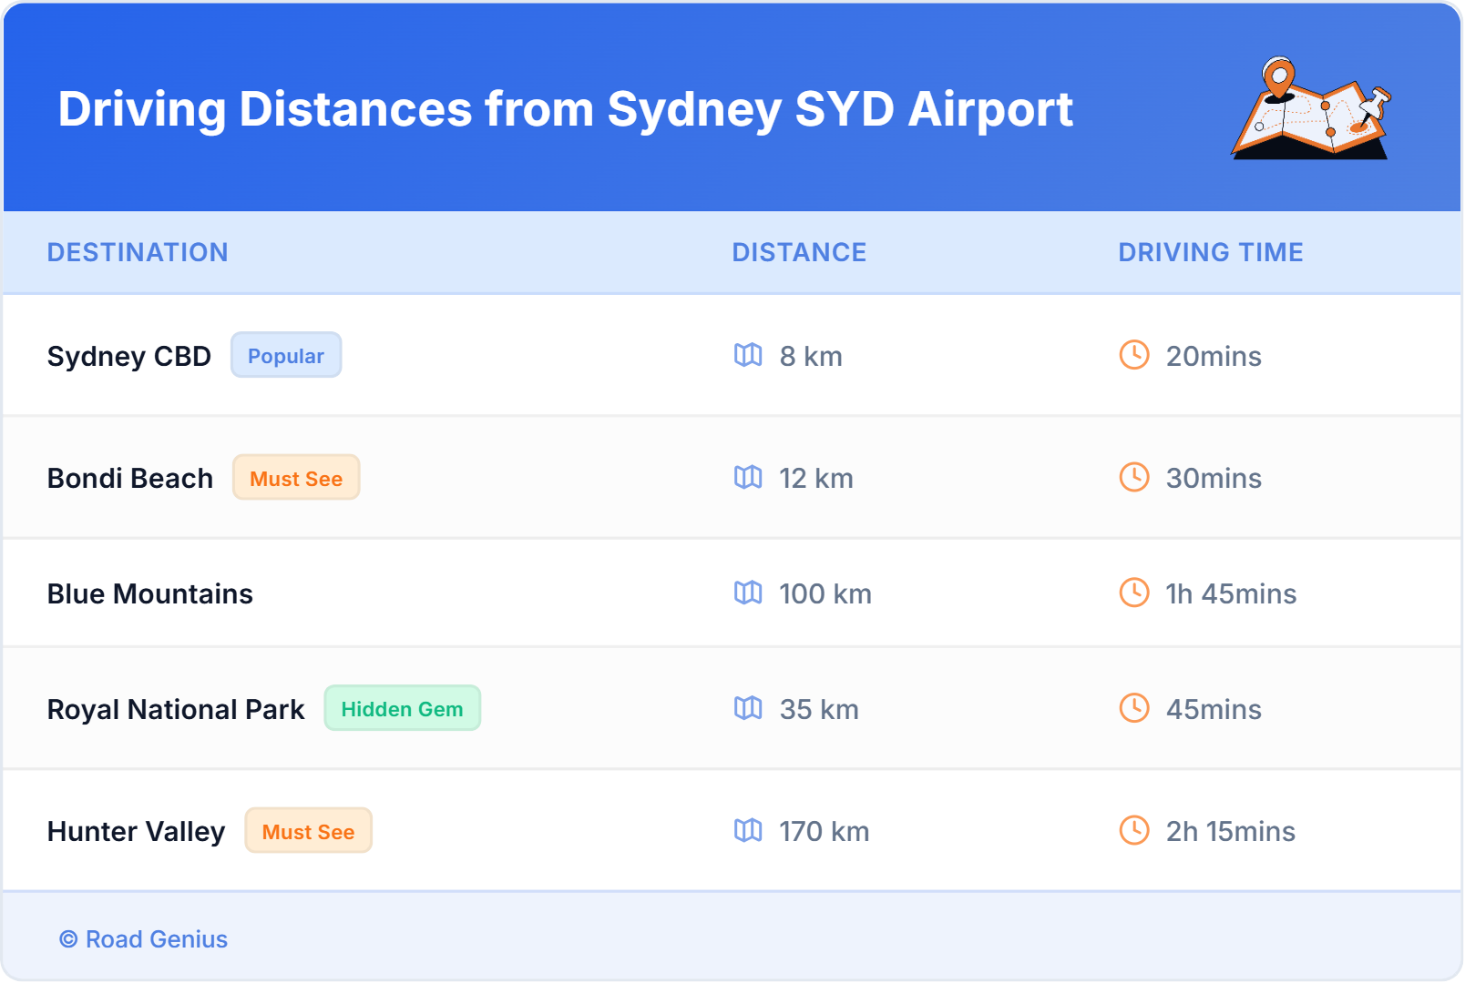Image resolution: width=1465 pixels, height=983 pixels.
Task: Select the Royal National Park destination name
Action: coord(176,709)
